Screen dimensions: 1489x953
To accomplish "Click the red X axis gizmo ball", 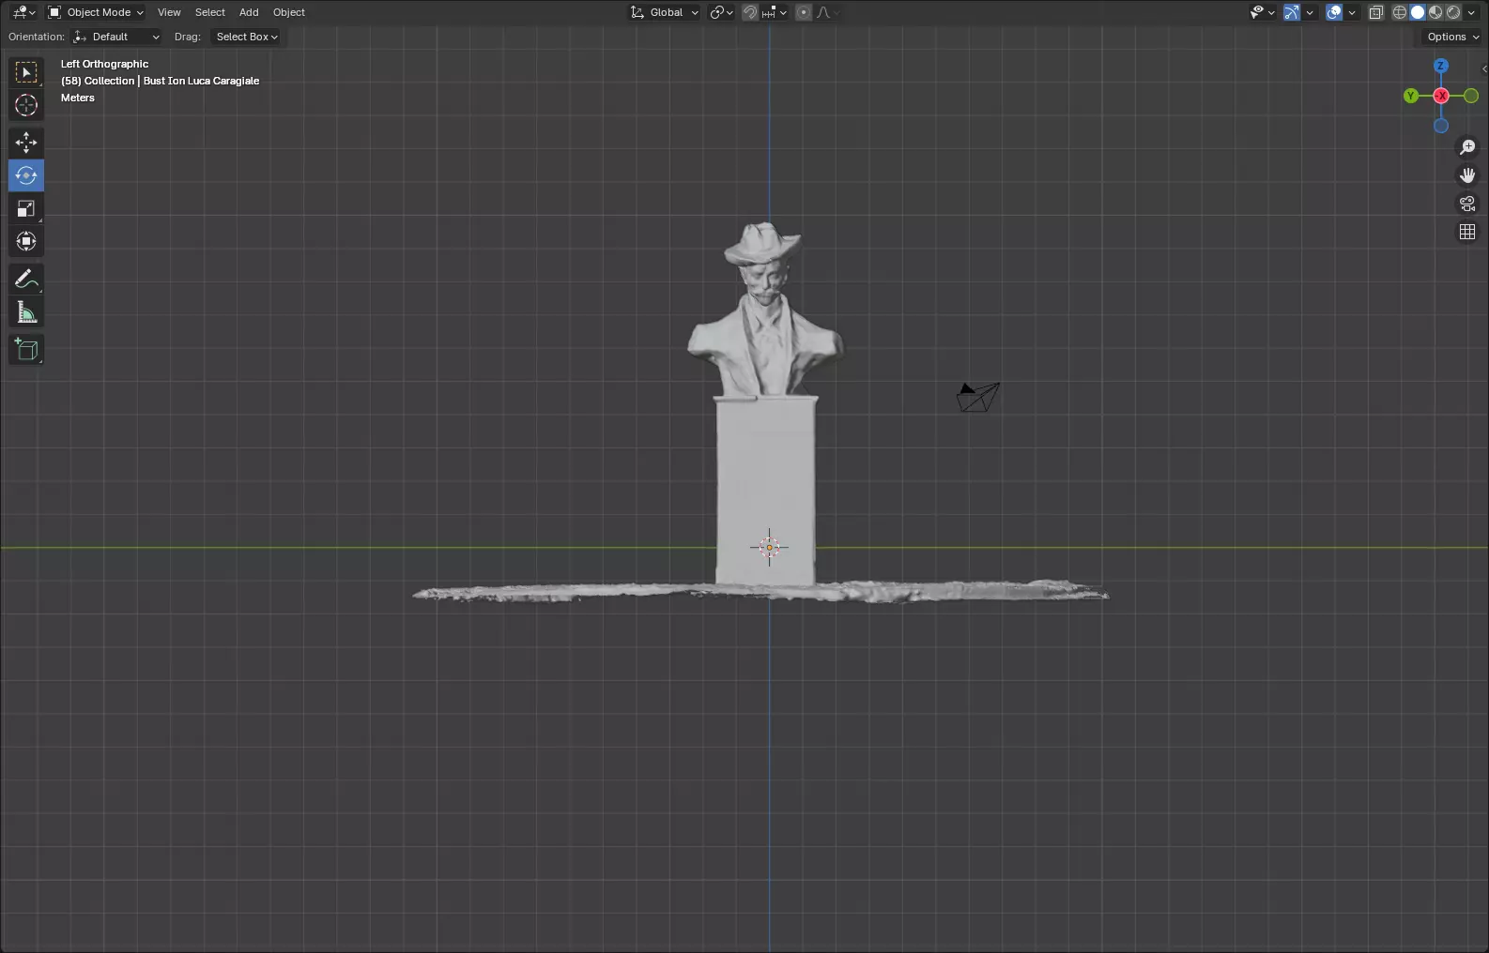I will (1441, 96).
